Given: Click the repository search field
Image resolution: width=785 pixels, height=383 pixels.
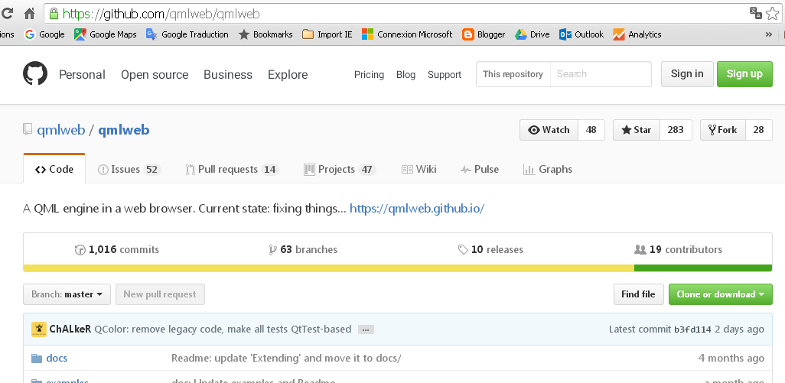Looking at the screenshot, I should [x=601, y=74].
